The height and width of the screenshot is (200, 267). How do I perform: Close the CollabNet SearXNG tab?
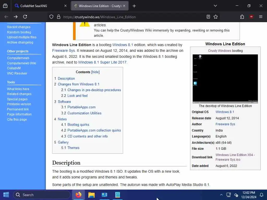[x=65, y=6]
